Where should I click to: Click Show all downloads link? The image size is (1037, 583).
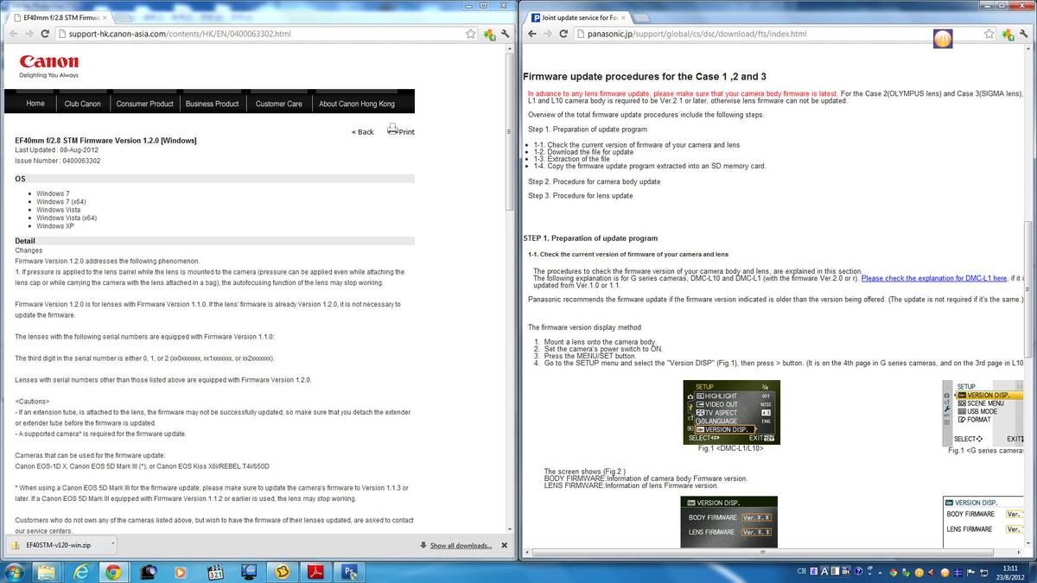click(461, 546)
